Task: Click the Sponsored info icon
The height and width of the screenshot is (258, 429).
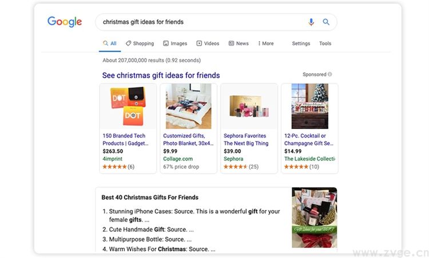Action: (x=330, y=74)
